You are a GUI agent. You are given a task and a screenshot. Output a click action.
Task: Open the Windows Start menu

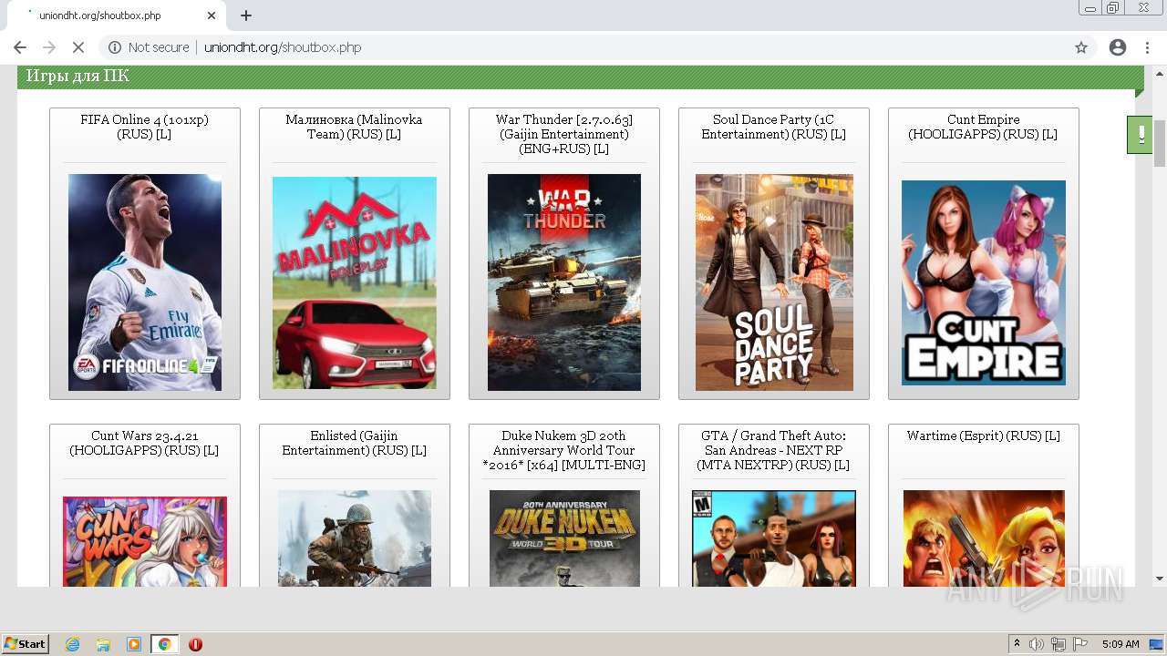[x=25, y=644]
